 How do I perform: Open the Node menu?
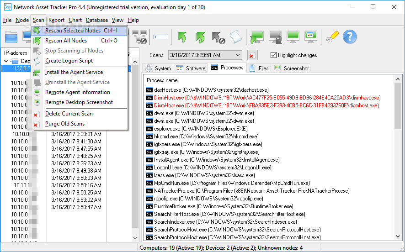22,20
